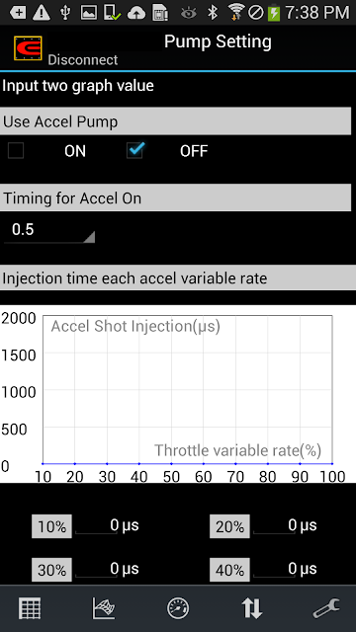The height and width of the screenshot is (632, 356).
Task: Tap the 30% throttle rate button
Action: (x=51, y=570)
